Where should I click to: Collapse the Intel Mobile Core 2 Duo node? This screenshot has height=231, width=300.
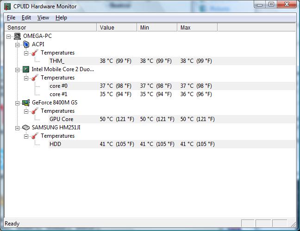coord(17,70)
